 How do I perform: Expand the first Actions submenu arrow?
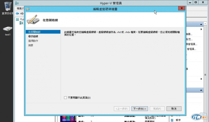(x=201, y=29)
